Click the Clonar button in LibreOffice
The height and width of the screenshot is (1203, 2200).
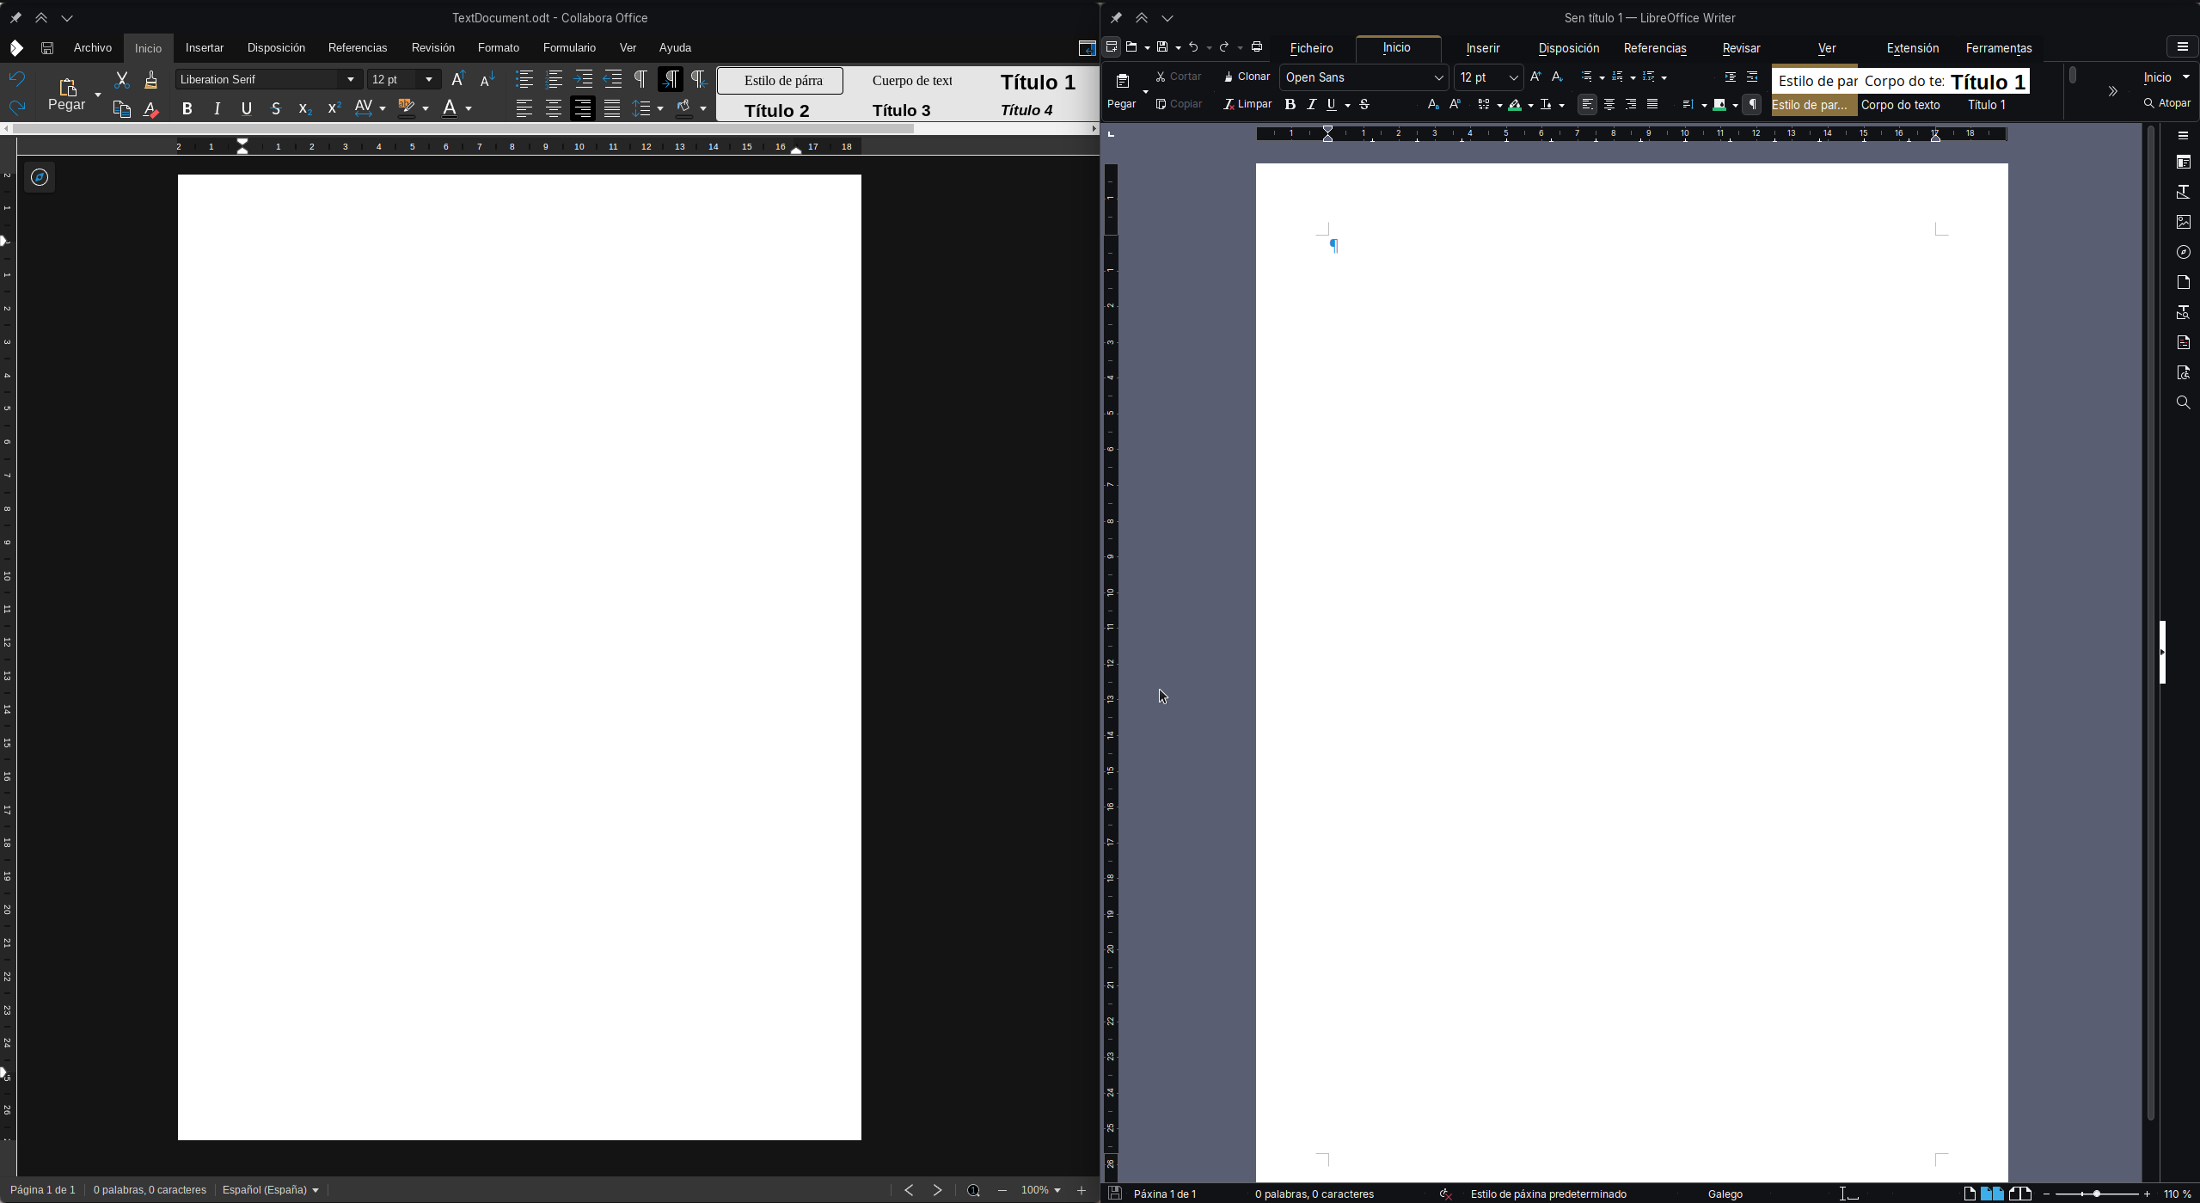click(x=1247, y=77)
